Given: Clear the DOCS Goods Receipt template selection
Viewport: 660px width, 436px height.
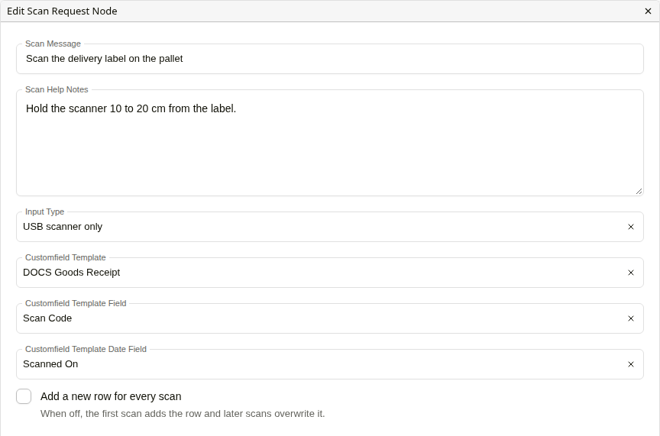Looking at the screenshot, I should click(630, 273).
